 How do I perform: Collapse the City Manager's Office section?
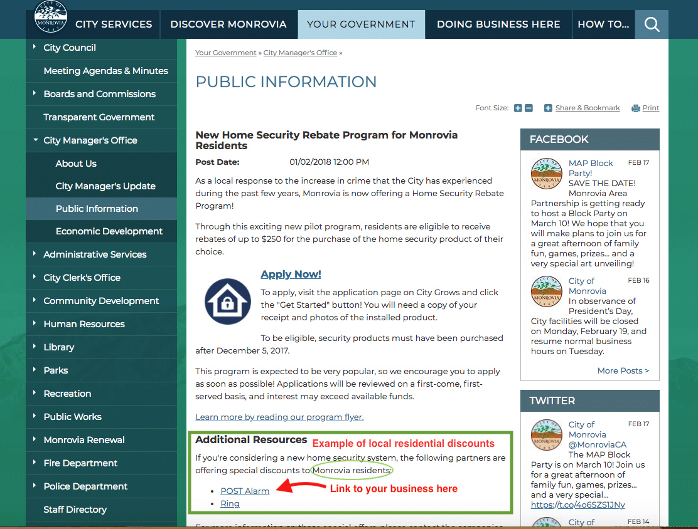pos(35,140)
